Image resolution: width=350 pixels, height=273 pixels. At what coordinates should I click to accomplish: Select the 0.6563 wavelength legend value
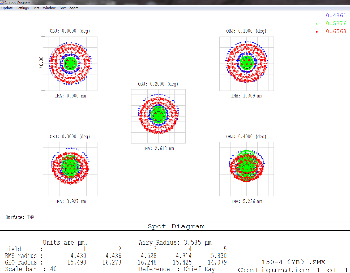coord(336,32)
